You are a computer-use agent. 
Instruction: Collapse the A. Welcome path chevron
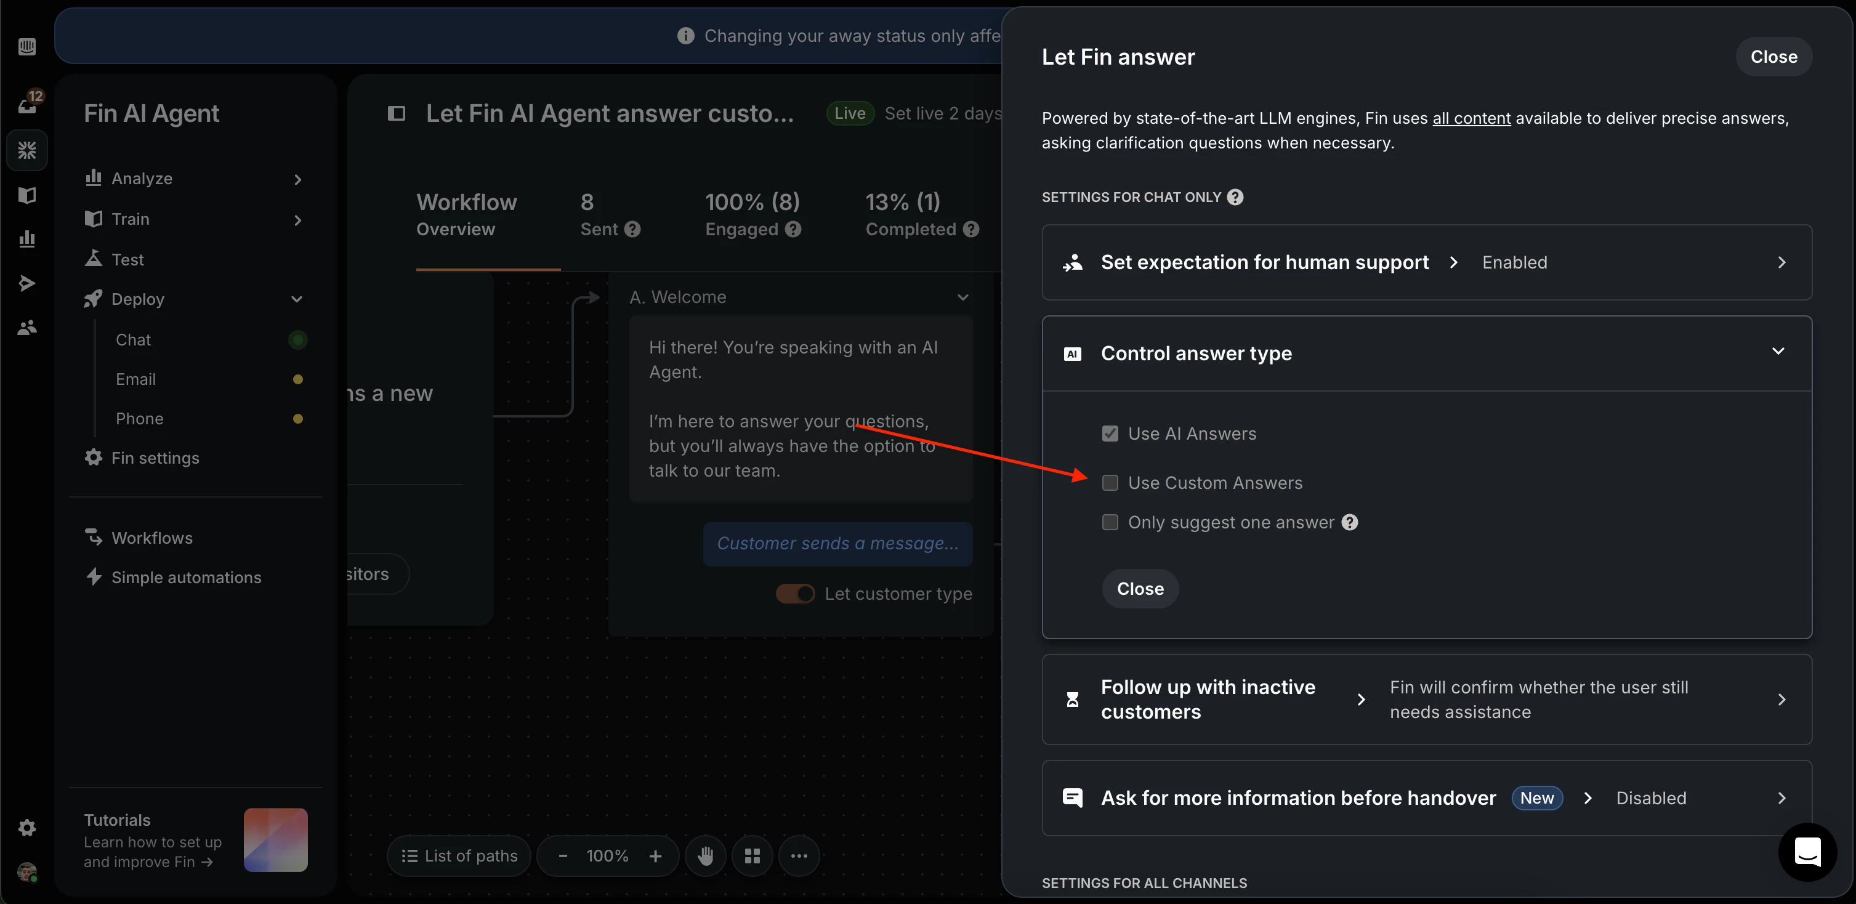click(962, 297)
